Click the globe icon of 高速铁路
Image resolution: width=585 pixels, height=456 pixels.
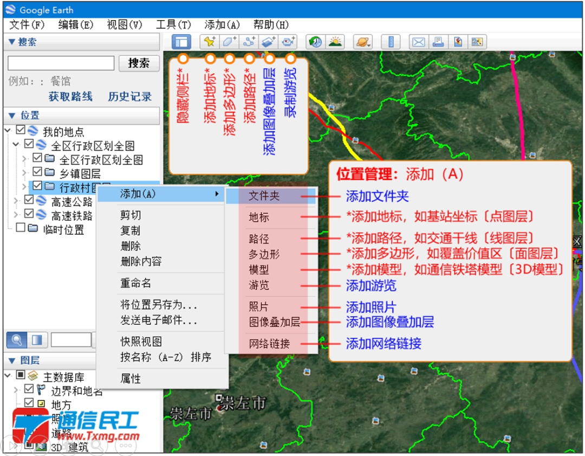[x=41, y=215]
